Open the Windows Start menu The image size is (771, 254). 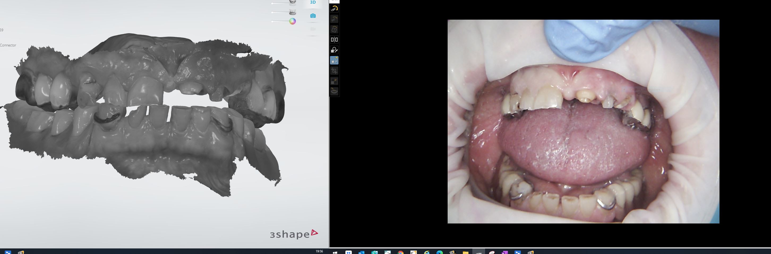[x=335, y=252]
